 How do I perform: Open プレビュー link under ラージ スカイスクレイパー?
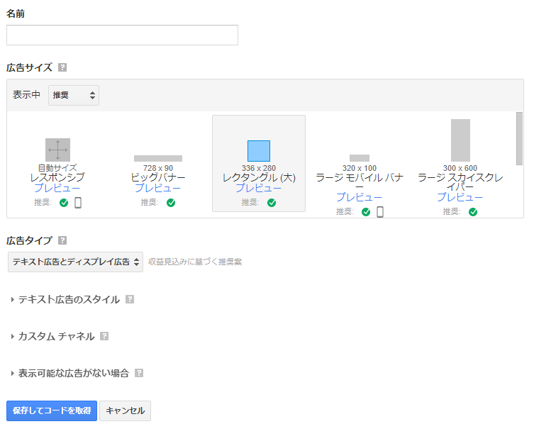pos(460,197)
